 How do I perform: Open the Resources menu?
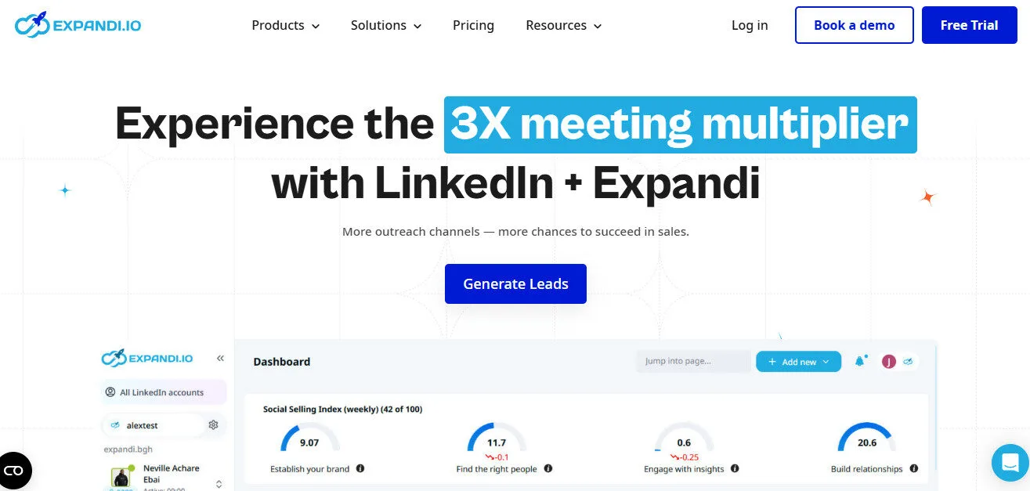pyautogui.click(x=562, y=25)
